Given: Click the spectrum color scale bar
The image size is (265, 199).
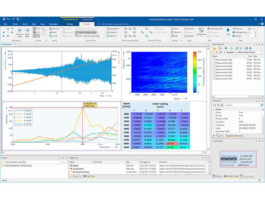Looking at the screenshot, I should (195, 72).
